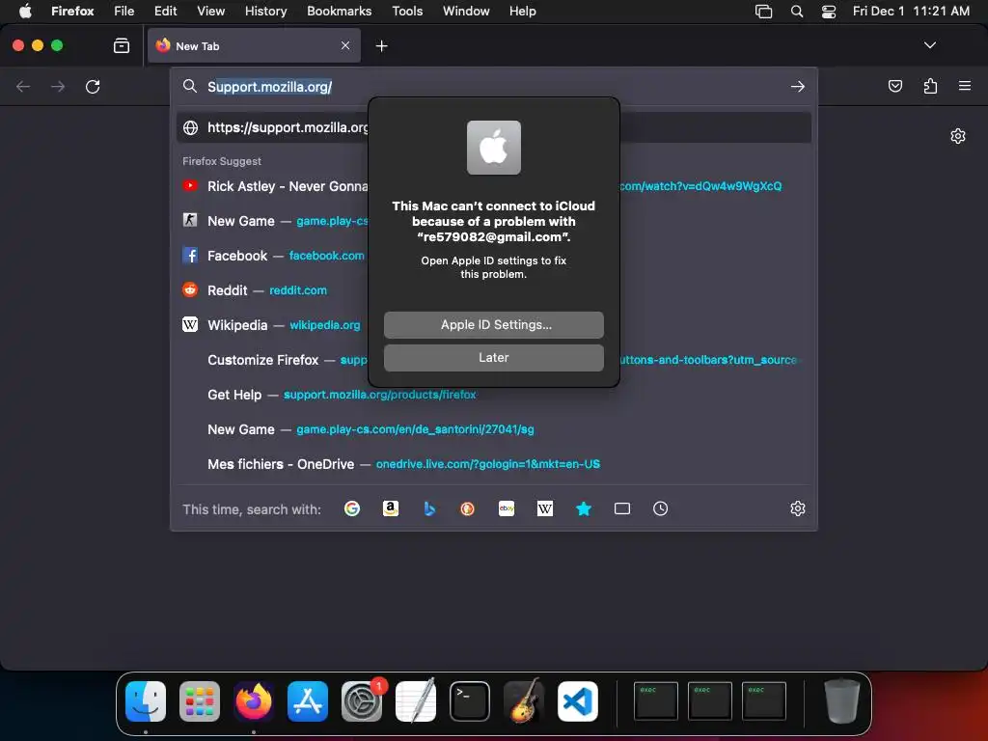Dismiss iCloud dialog with Later
Image resolution: width=988 pixels, height=741 pixels.
tap(493, 357)
